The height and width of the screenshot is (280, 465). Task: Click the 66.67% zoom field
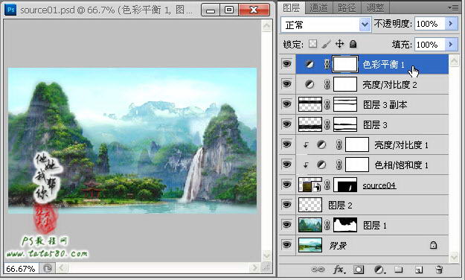pos(21,269)
